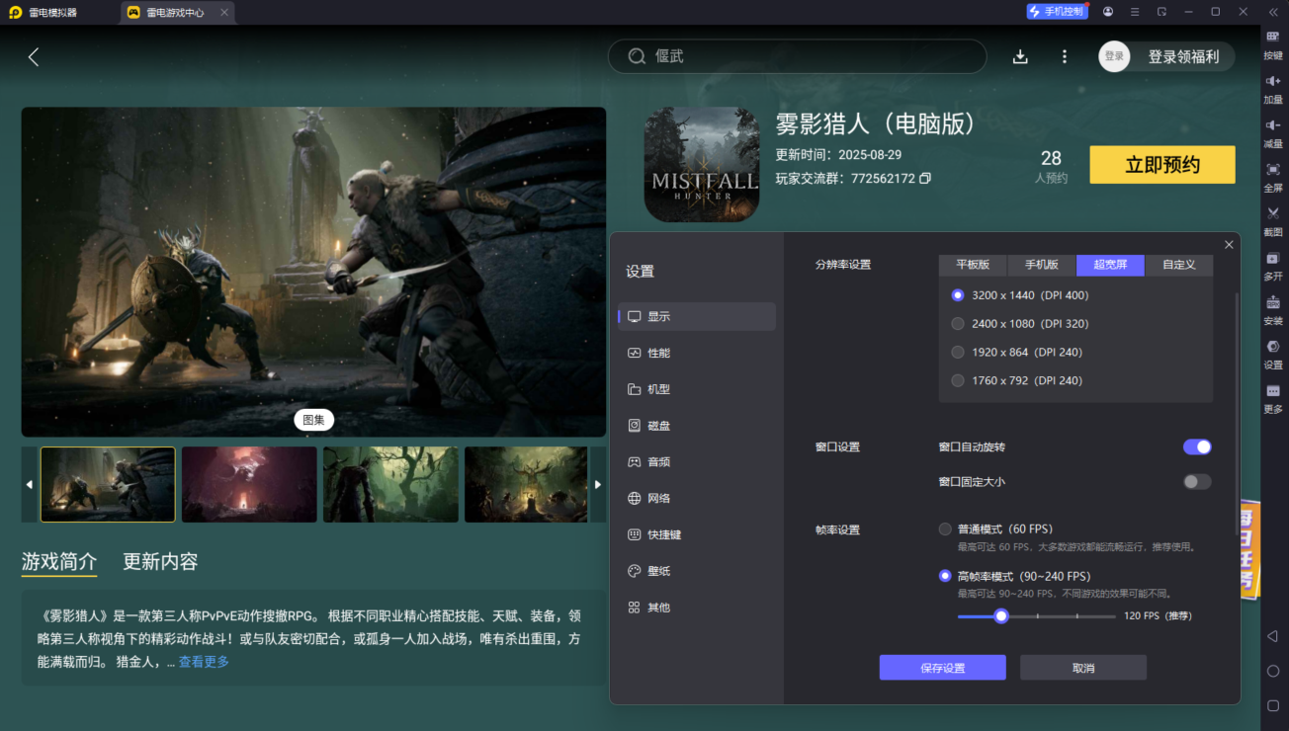The width and height of the screenshot is (1289, 731).
Task: Enable the 窗口固定大小 switch
Action: pos(1197,482)
